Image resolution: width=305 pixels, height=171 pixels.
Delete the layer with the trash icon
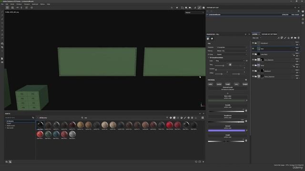pos(298,38)
